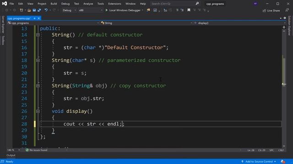Toggle a bookmark on current line
Screen dimensions: 293x164
tap(189, 10)
